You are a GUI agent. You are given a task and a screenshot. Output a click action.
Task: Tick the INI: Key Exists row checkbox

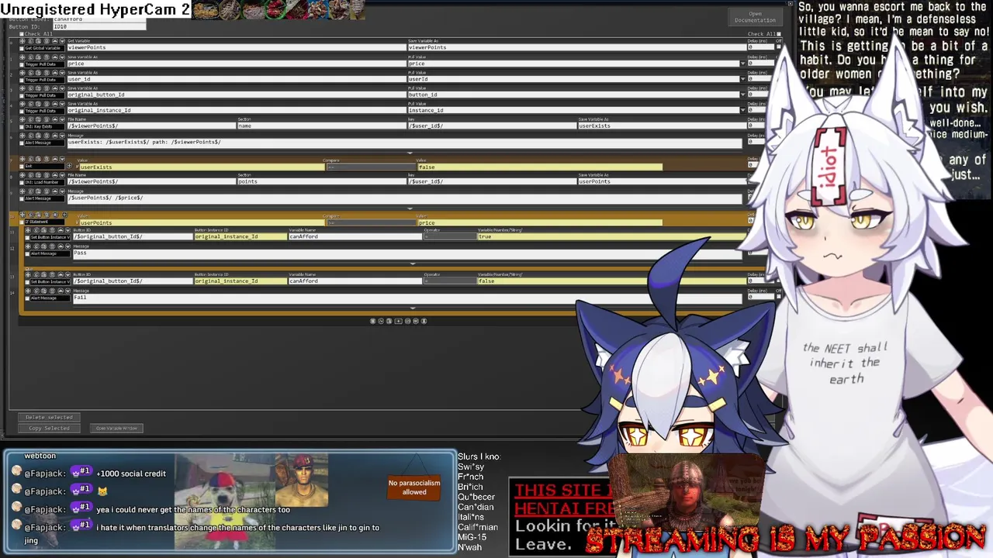tap(21, 126)
